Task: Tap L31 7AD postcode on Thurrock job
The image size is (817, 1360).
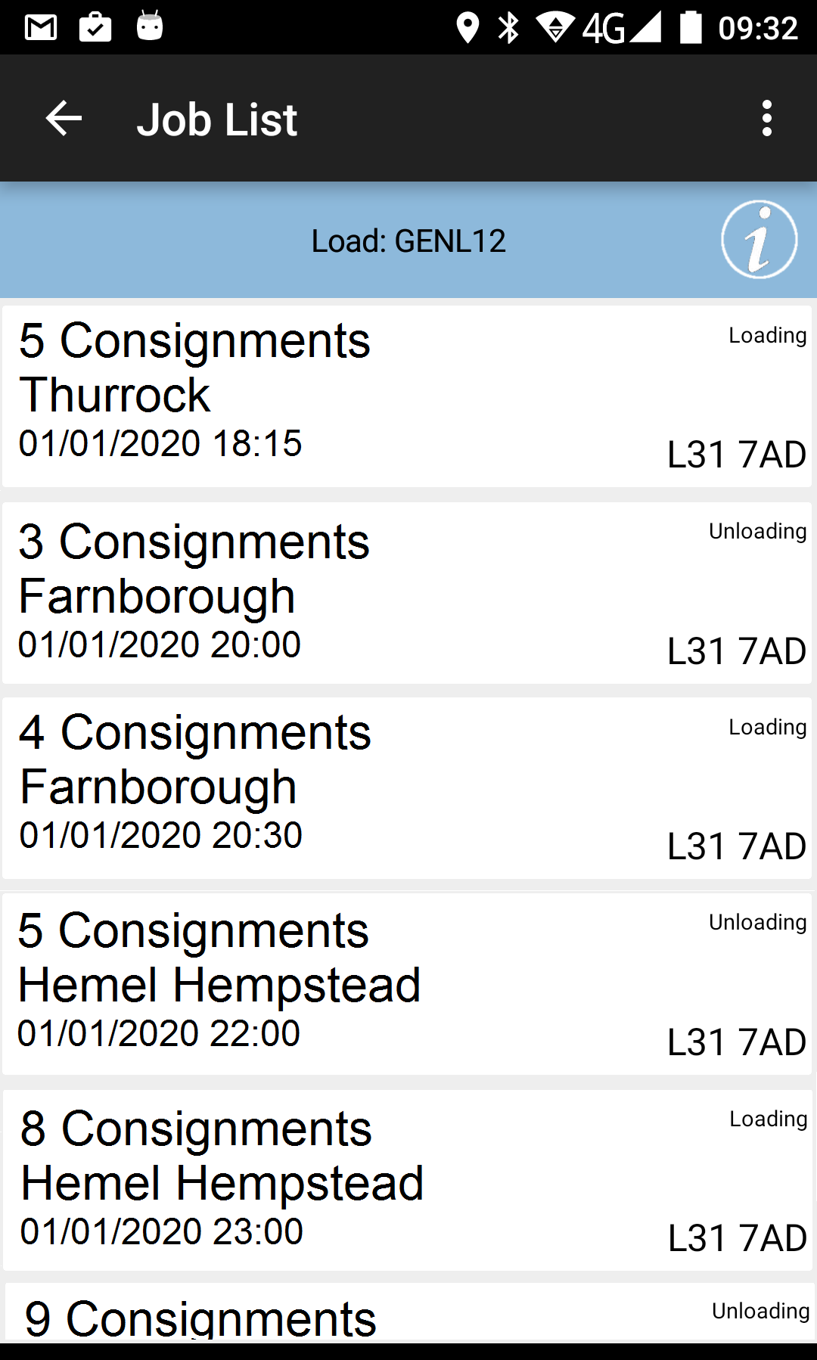Action: 737,455
